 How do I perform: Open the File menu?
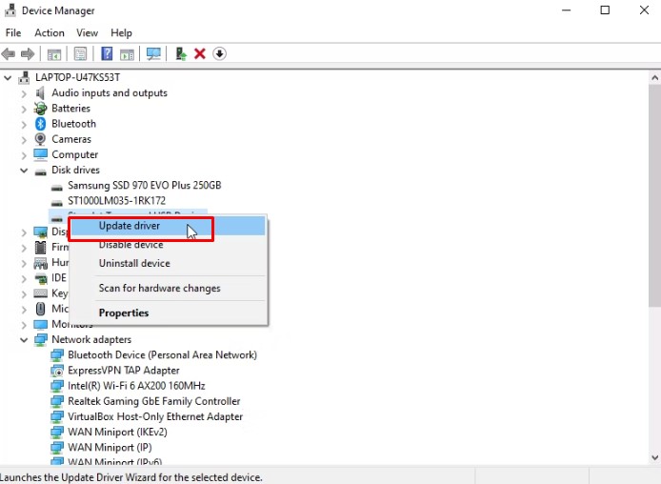[13, 33]
